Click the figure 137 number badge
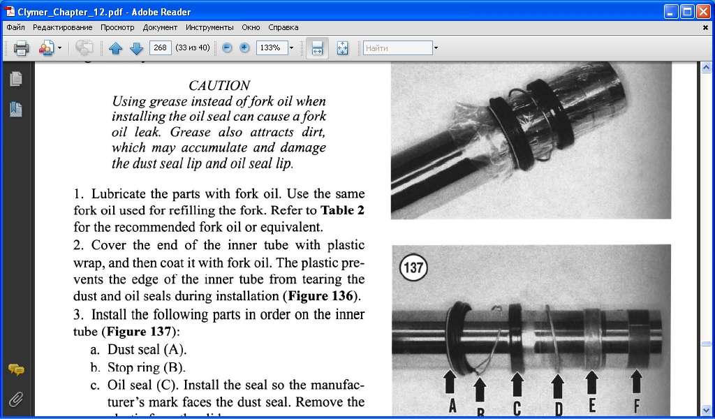This screenshot has height=419, width=715. coord(413,267)
